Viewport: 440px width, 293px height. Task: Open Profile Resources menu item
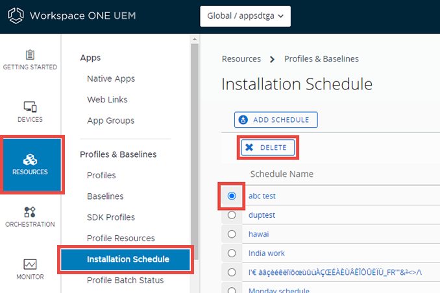click(121, 239)
